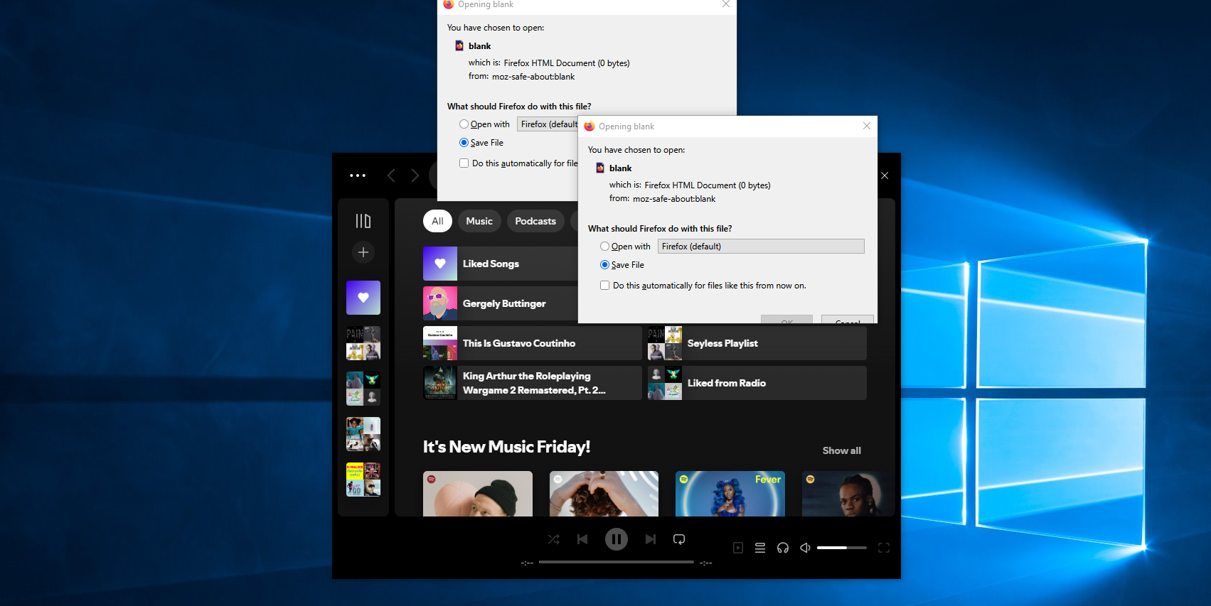Select Open with radio in front dialog

605,247
